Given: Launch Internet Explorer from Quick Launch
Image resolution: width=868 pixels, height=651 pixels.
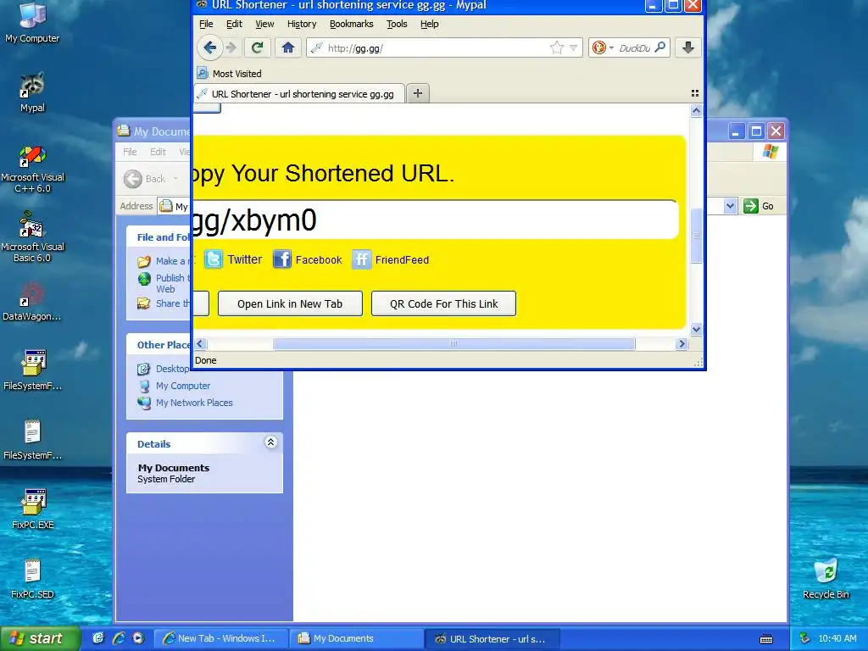Looking at the screenshot, I should pyautogui.click(x=119, y=638).
